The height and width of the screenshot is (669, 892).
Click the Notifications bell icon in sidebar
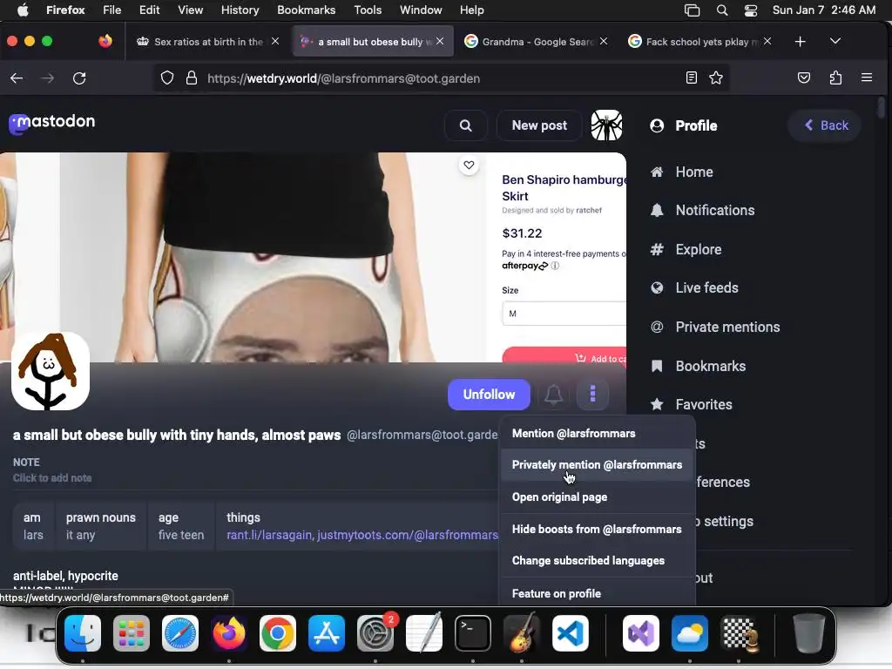pos(657,211)
